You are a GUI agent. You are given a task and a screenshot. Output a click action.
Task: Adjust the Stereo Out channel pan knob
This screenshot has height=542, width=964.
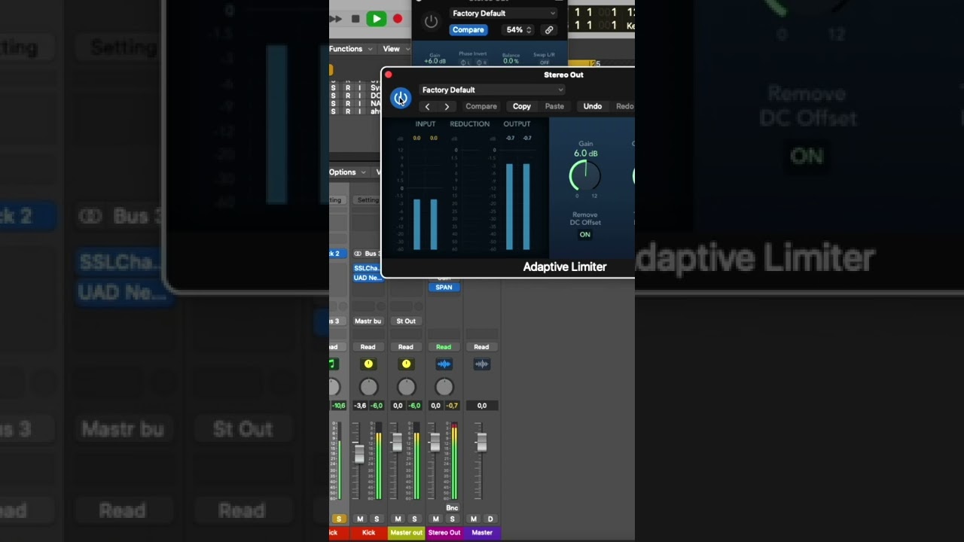(x=444, y=387)
